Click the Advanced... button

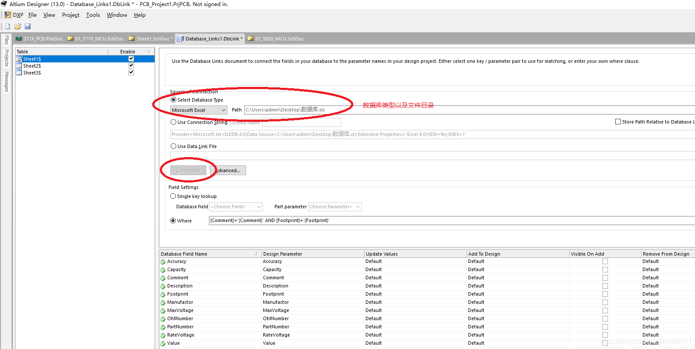pos(228,170)
